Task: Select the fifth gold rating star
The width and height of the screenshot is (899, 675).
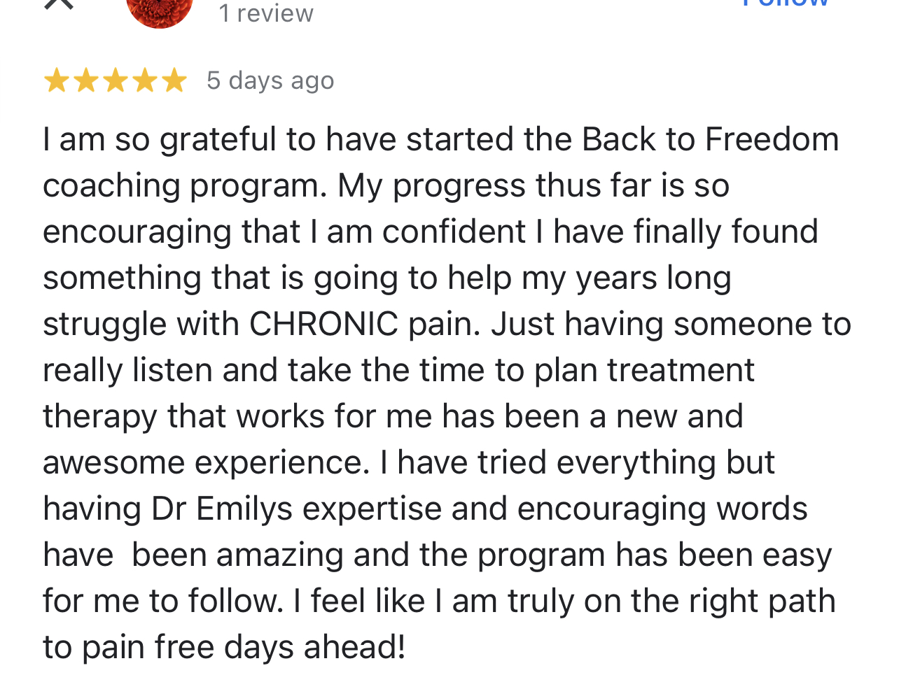Action: coord(174,81)
